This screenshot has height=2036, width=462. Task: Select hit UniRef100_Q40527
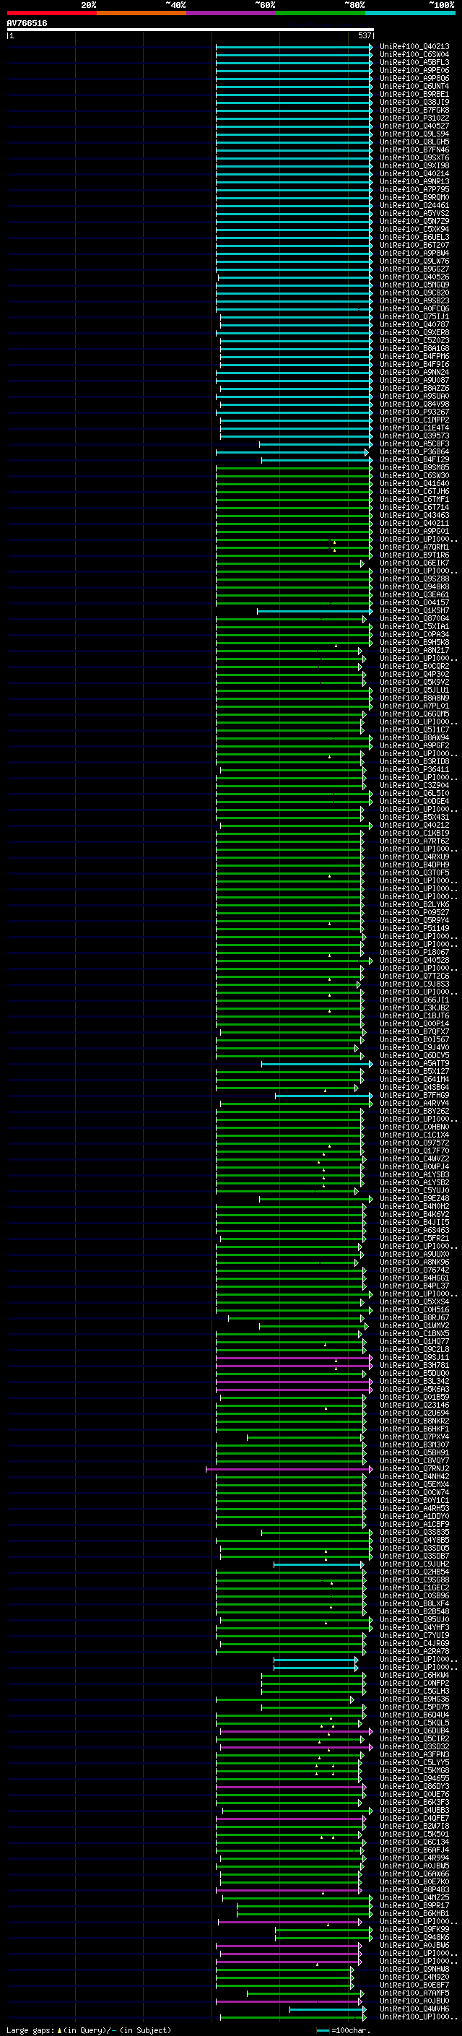[414, 126]
